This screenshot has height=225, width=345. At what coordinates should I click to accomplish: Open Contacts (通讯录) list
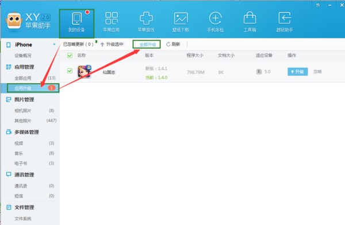[x=21, y=186]
